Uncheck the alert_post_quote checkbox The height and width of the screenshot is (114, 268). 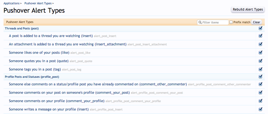[x=260, y=61]
